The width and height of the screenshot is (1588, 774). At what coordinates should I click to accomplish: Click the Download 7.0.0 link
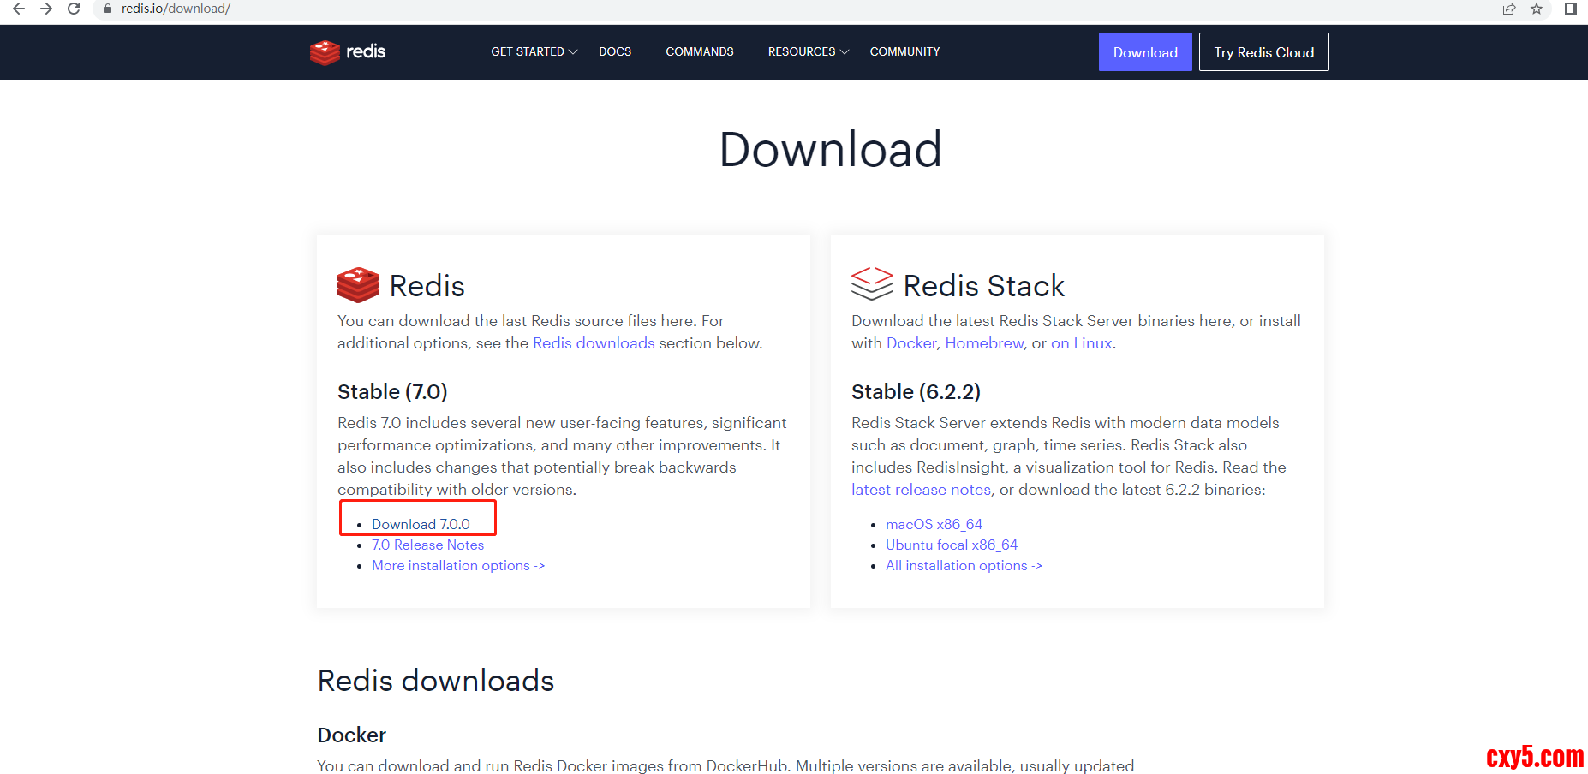[x=421, y=524]
